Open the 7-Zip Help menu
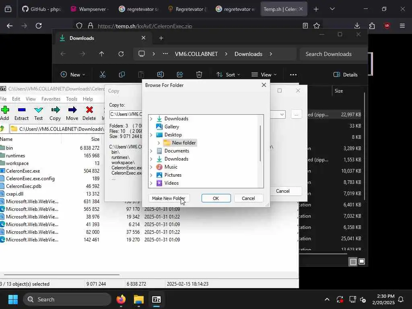The width and height of the screenshot is (412, 309). coord(88,99)
